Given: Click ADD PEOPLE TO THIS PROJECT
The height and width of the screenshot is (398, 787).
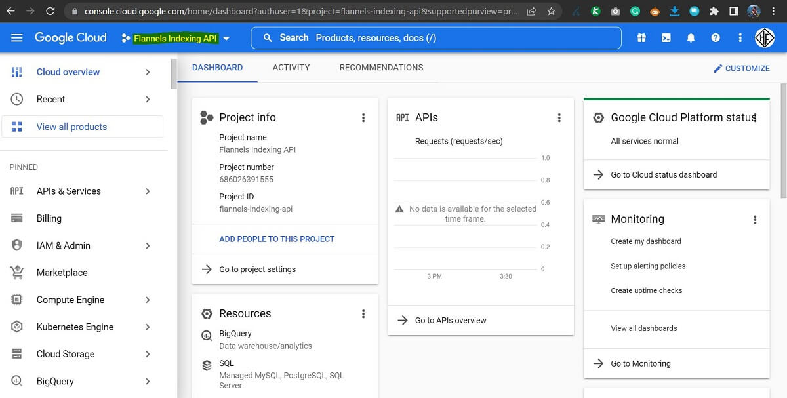Looking at the screenshot, I should [x=277, y=239].
